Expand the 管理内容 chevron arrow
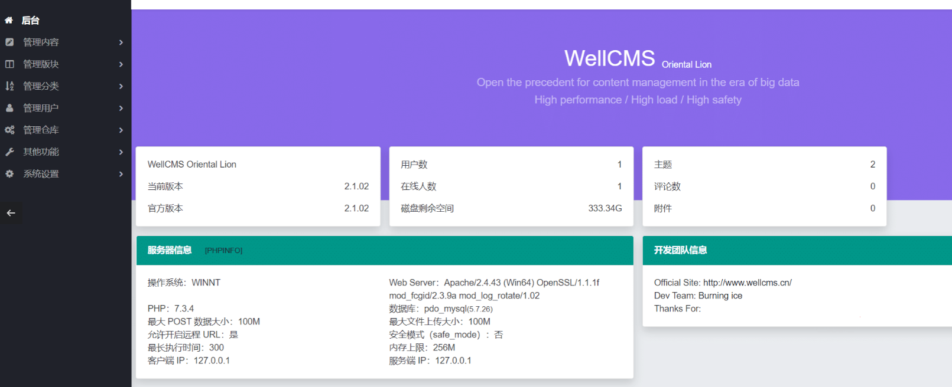The image size is (952, 387). point(121,42)
